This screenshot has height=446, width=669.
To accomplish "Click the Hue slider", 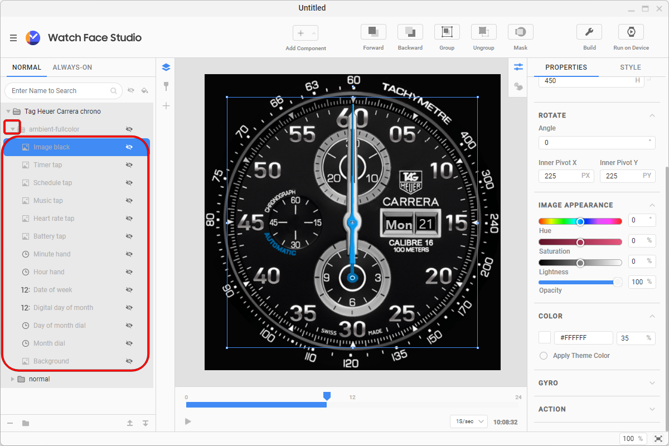I will [580, 221].
